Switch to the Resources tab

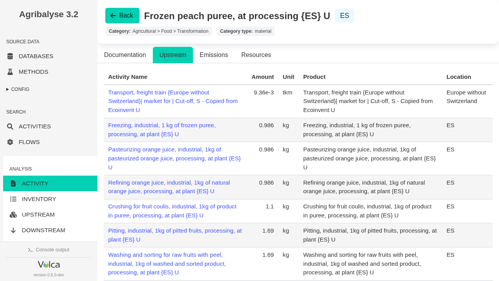coord(256,55)
